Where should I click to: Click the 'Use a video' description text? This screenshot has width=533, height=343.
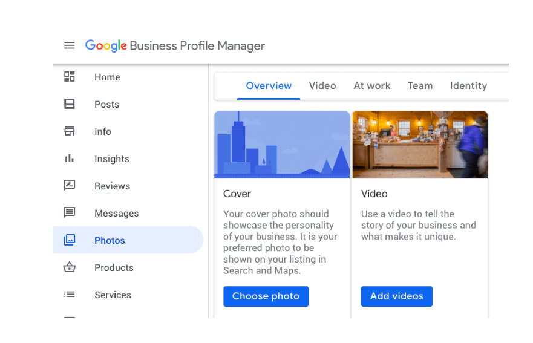419,225
